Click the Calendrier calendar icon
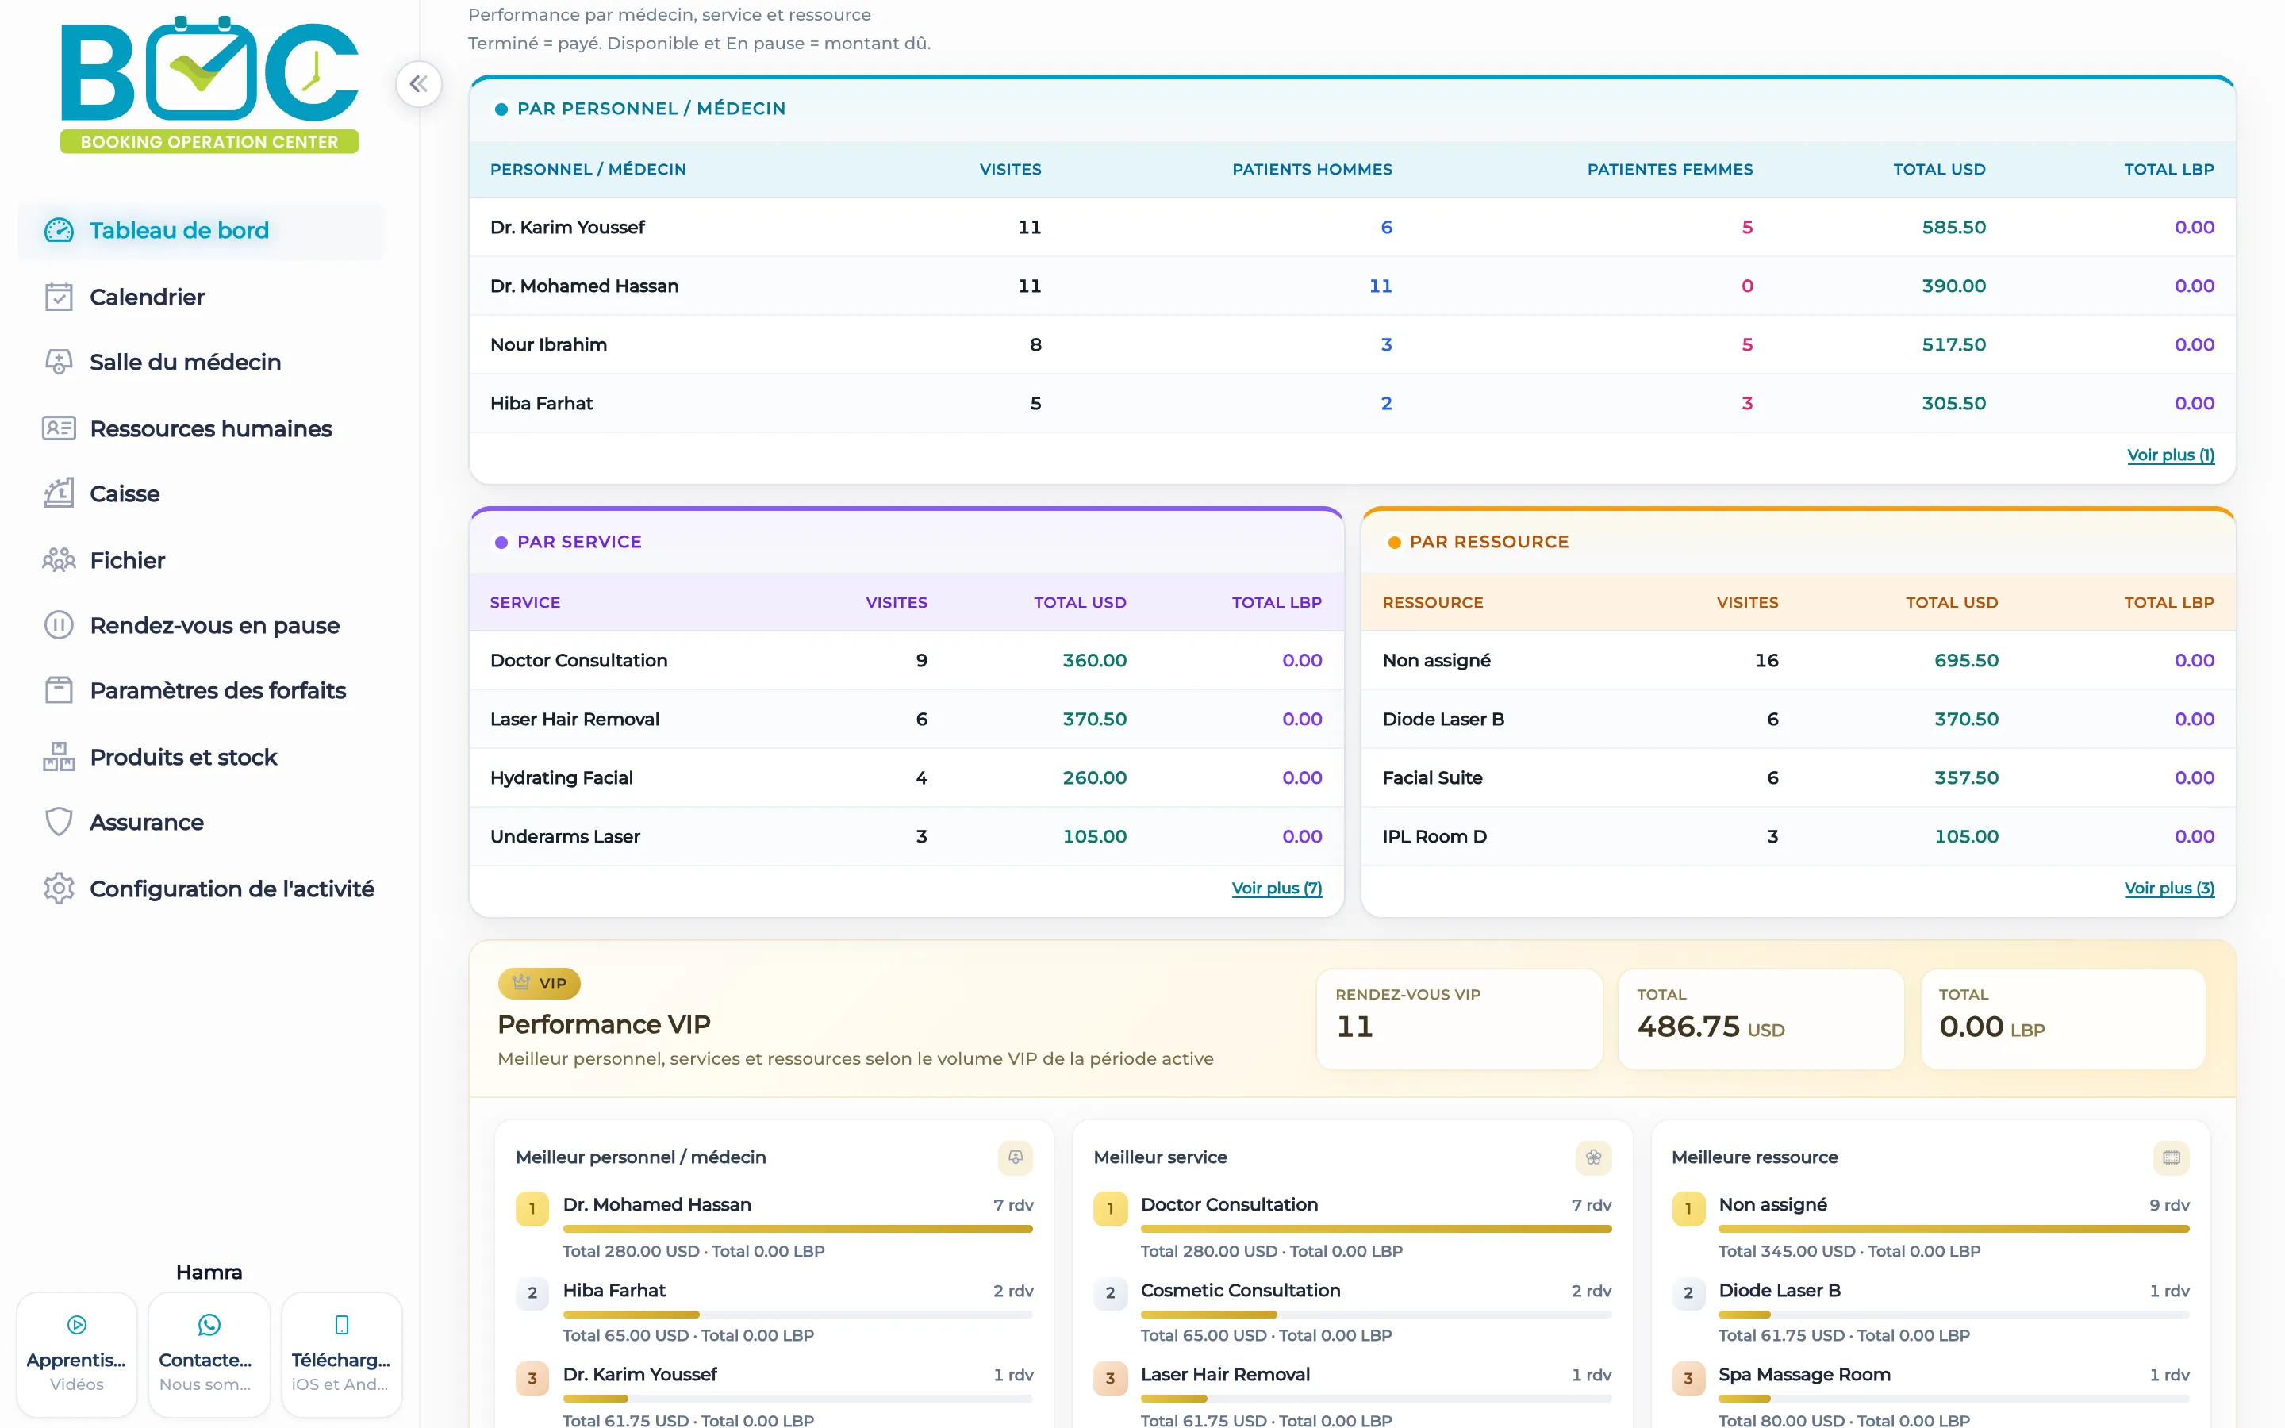Image resolution: width=2285 pixels, height=1428 pixels. point(59,297)
